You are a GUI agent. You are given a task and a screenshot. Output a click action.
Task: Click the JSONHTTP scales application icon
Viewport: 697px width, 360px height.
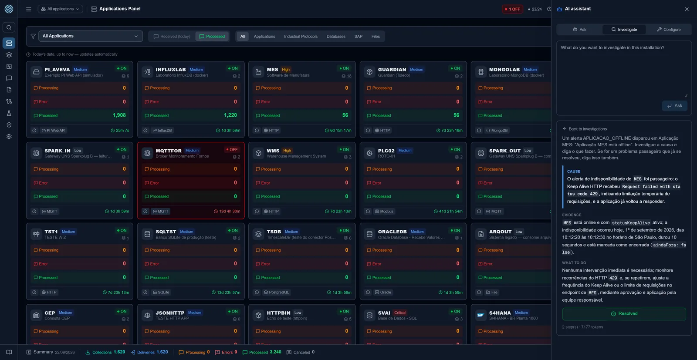point(147,315)
